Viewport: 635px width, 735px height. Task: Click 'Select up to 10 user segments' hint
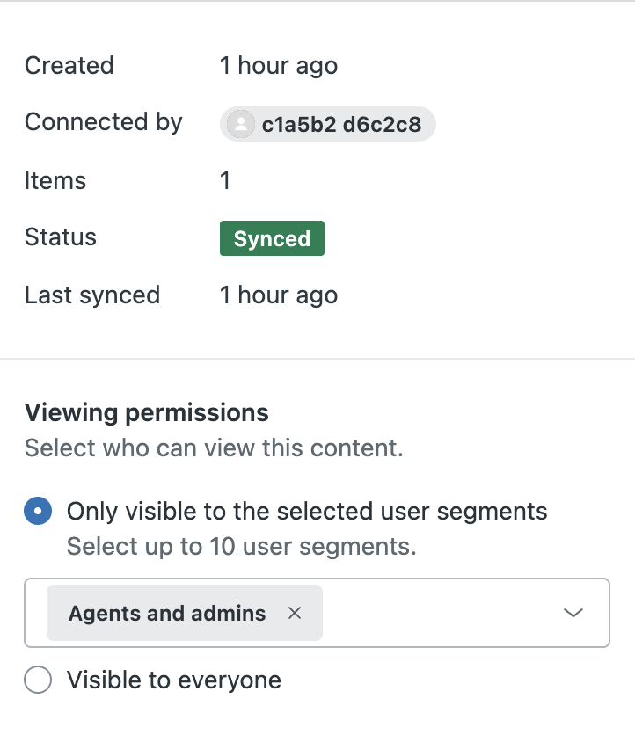pos(241,547)
